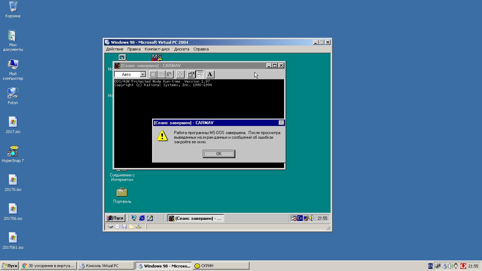The height and width of the screenshot is (271, 482).
Task: Click the Task Scheduler tray icon in Win98
Action: click(294, 218)
